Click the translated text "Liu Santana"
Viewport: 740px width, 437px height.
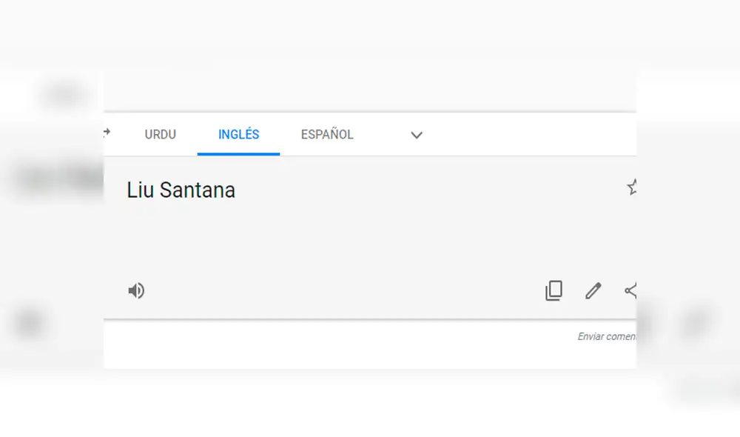181,190
